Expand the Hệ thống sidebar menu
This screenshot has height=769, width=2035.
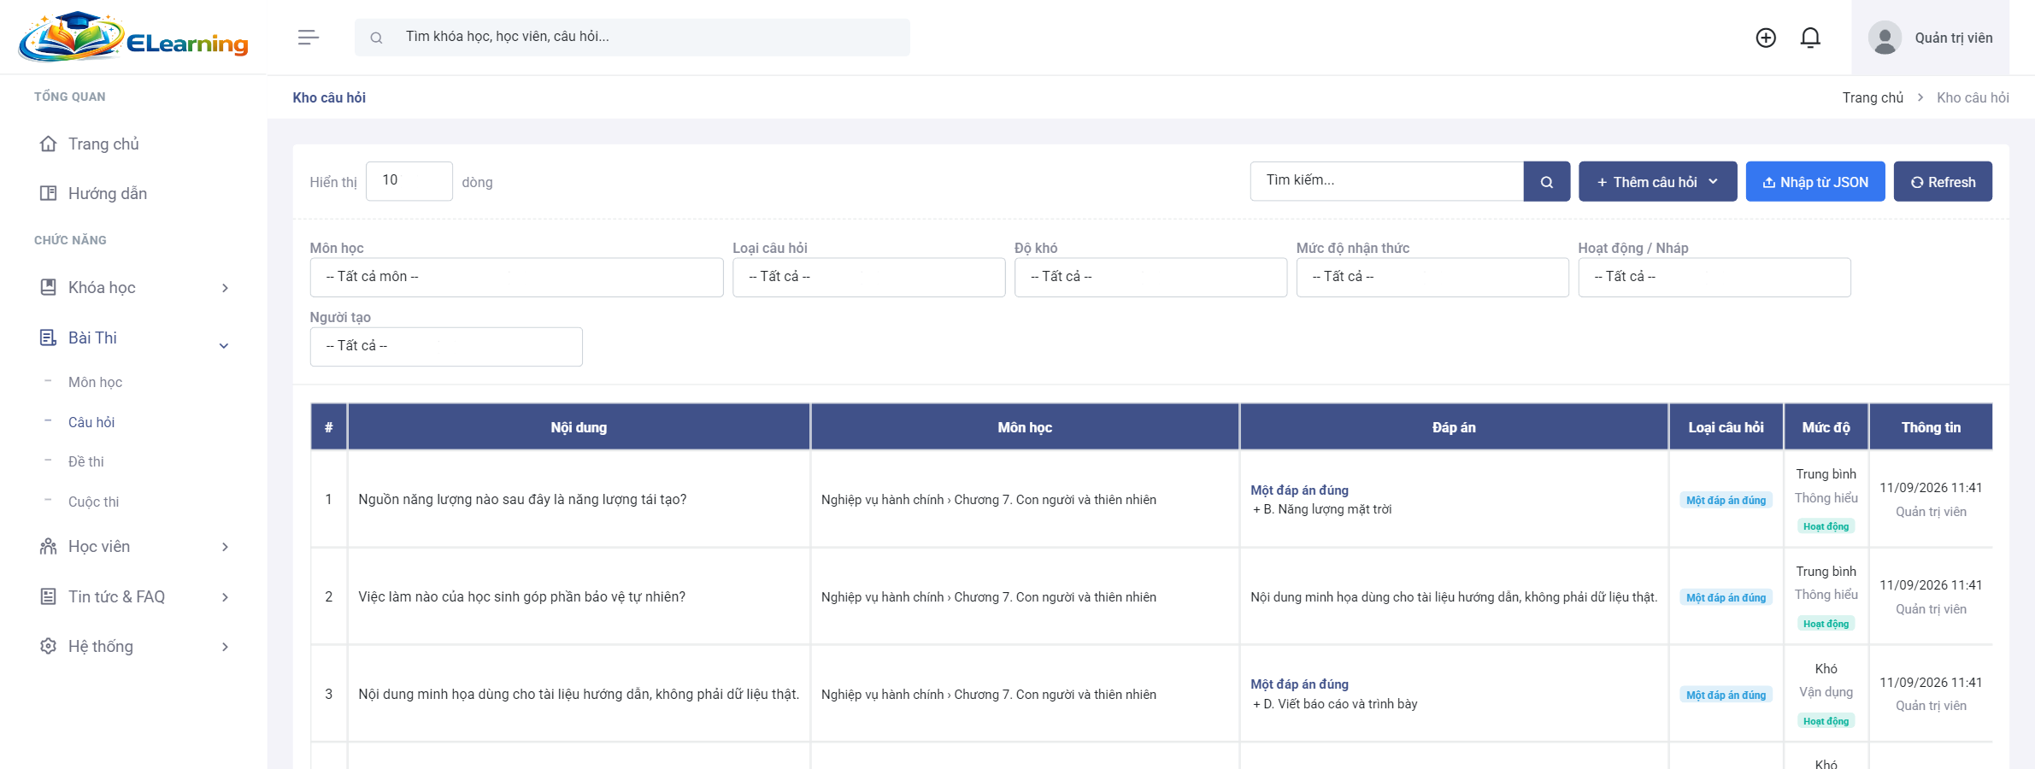133,647
